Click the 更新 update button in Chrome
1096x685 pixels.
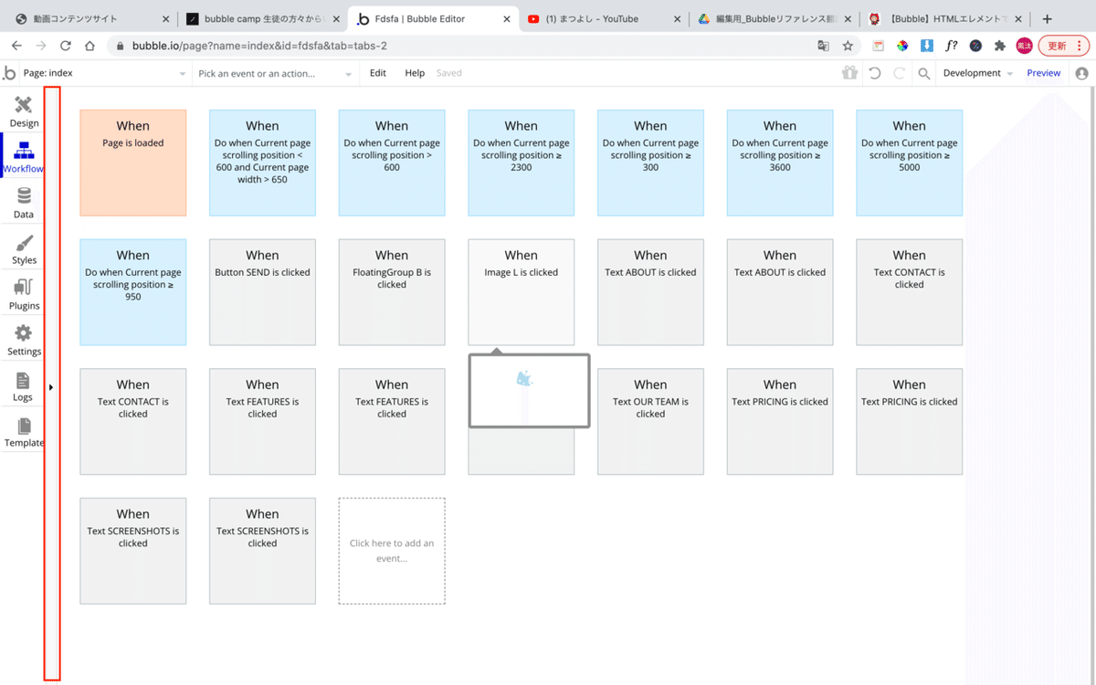[x=1063, y=46]
